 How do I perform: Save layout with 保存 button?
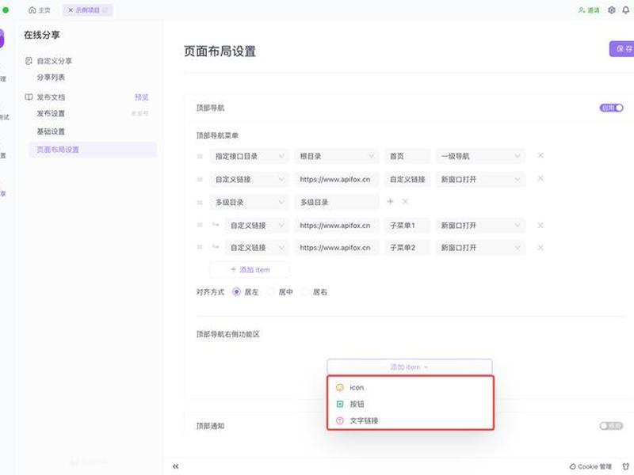pyautogui.click(x=622, y=49)
